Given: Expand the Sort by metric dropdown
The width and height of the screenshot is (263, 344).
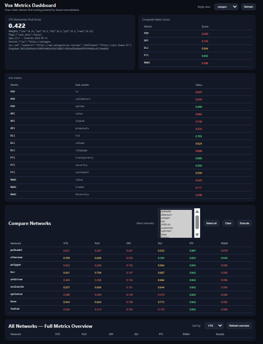Looking at the screenshot, I should [214, 325].
